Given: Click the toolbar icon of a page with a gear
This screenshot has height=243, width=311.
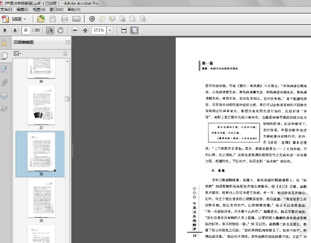Looking at the screenshot, I should point(122,19).
